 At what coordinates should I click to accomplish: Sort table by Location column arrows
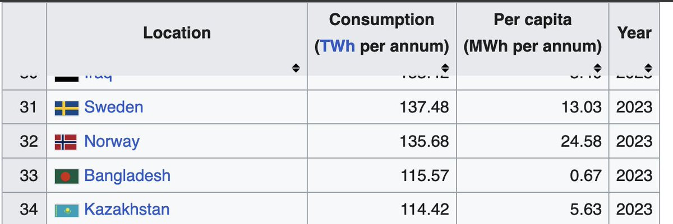pyautogui.click(x=296, y=68)
